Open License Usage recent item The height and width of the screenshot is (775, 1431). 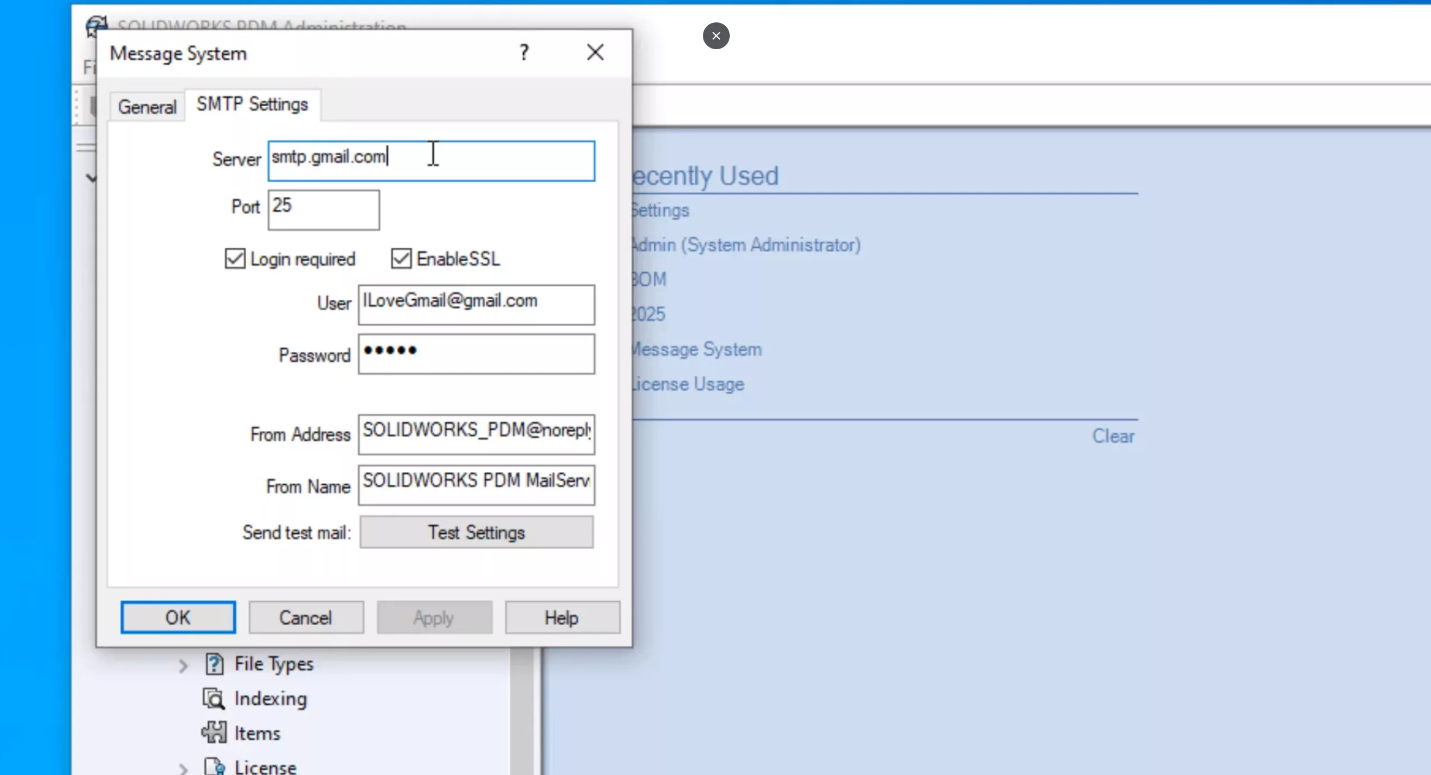(688, 384)
